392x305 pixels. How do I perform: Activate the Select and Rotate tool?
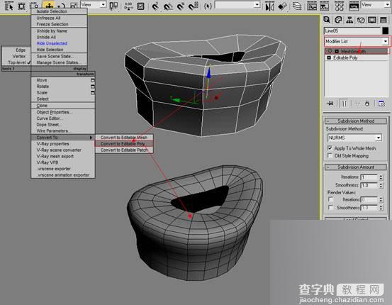[x=61, y=6]
